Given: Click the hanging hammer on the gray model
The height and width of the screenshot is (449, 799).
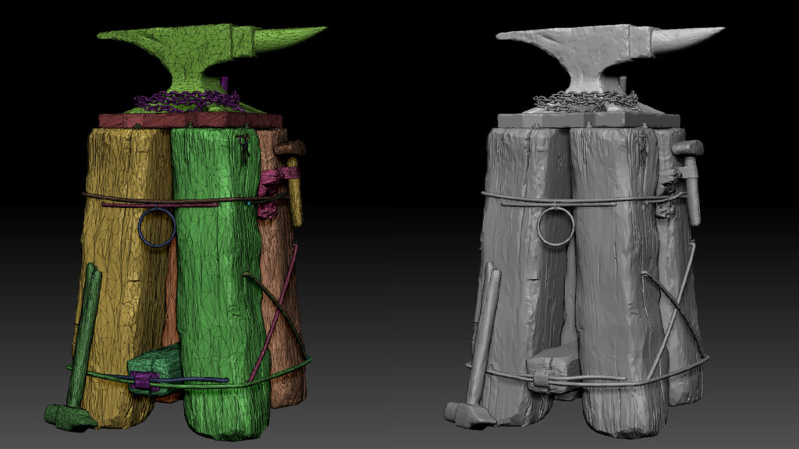Looking at the screenshot, I should pos(690,182).
